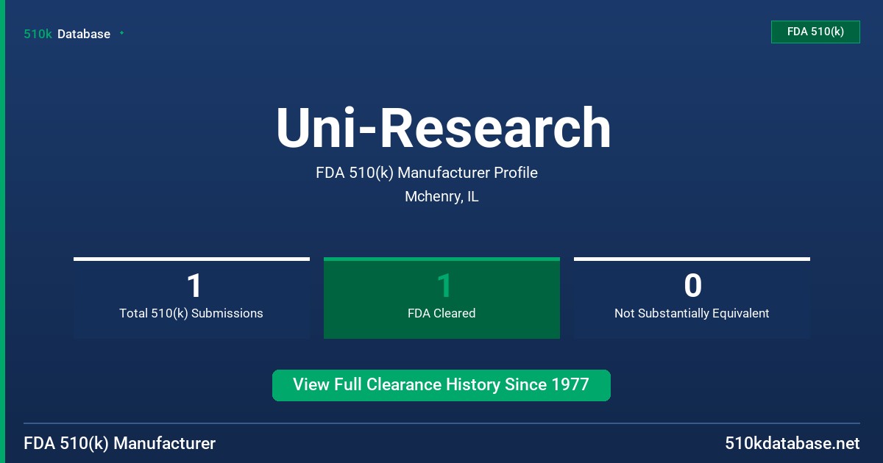Open the Not Substantially Equivalent card
Image resolution: width=883 pixels, height=463 pixels.
tap(692, 298)
